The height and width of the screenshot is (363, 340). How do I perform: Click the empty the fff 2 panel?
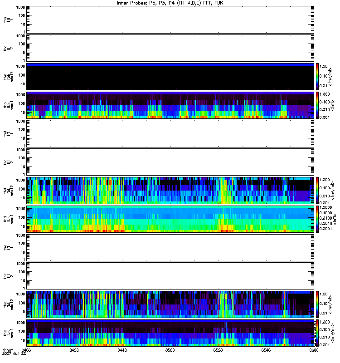point(170,276)
